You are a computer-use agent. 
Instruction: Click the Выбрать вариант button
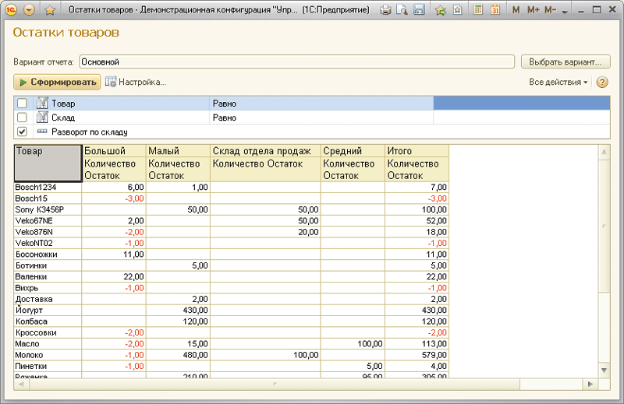pyautogui.click(x=565, y=61)
